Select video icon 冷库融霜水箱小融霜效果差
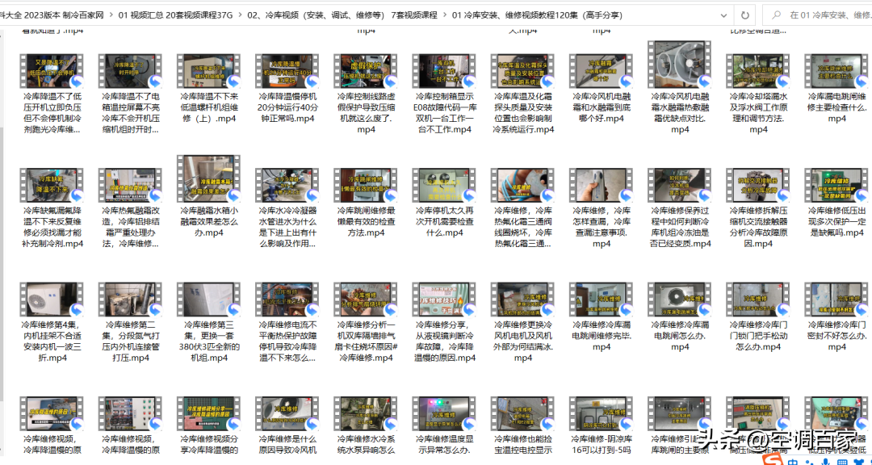The width and height of the screenshot is (872, 465). click(x=208, y=179)
